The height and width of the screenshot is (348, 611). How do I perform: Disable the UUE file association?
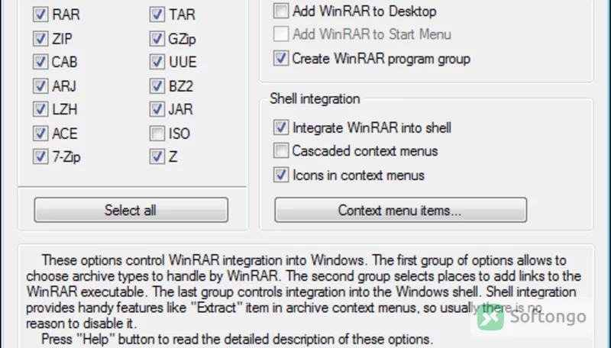[157, 62]
